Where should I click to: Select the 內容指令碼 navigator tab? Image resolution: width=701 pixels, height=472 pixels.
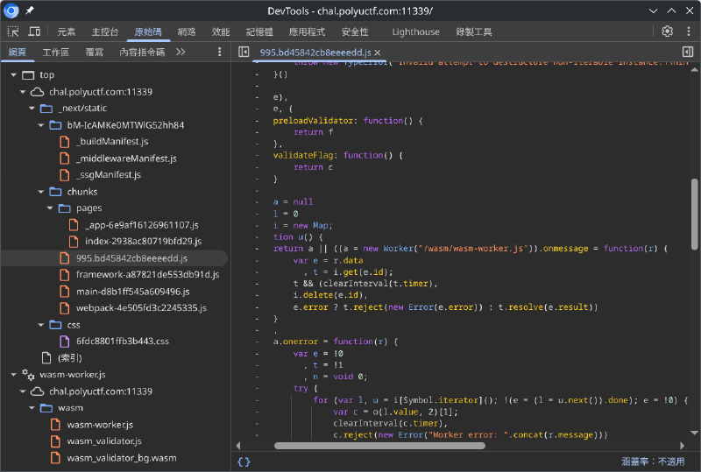[x=142, y=53]
